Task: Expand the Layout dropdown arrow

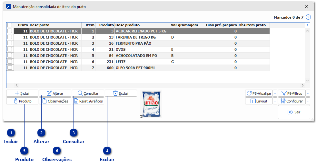Action: (x=275, y=101)
